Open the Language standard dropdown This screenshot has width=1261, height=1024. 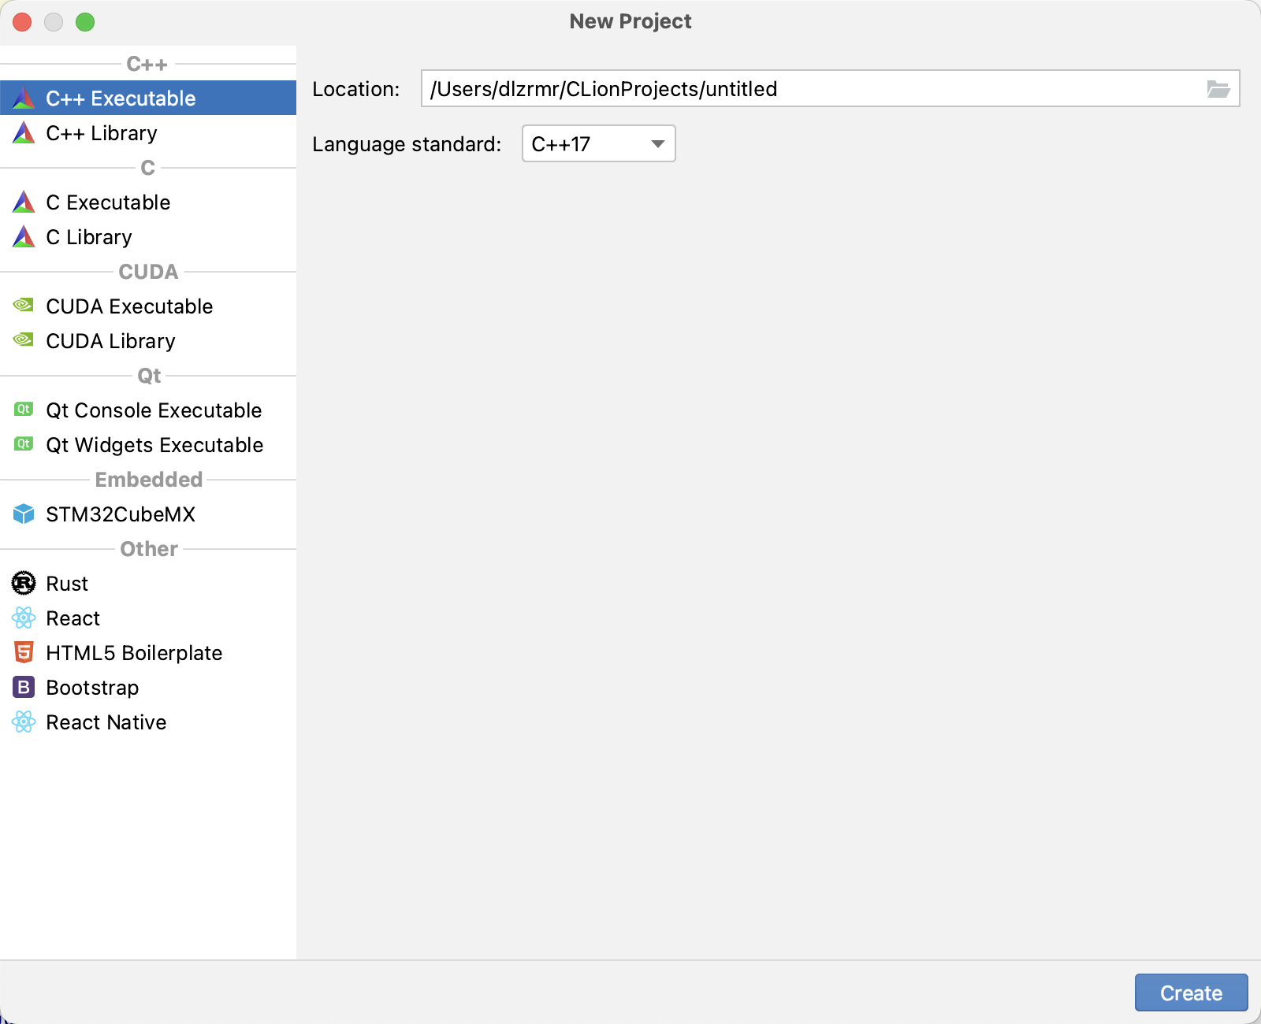(x=599, y=144)
